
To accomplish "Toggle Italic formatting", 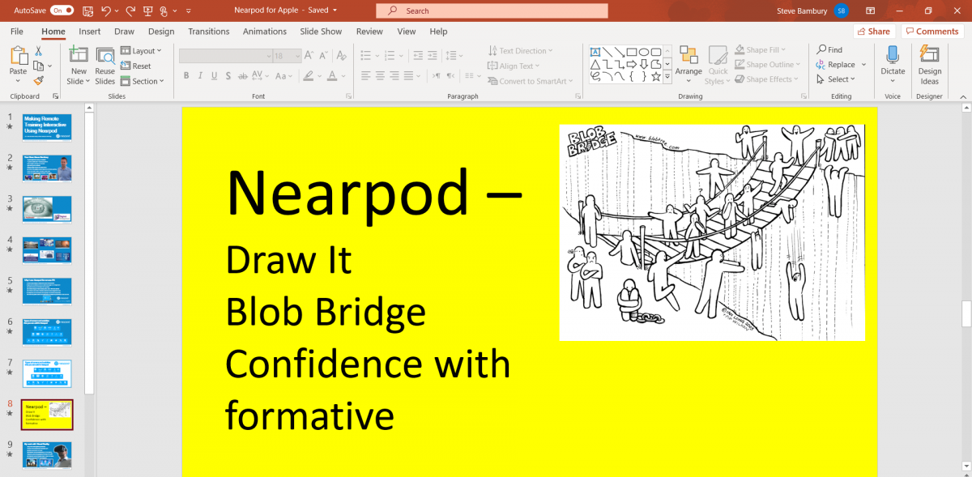I will tap(201, 75).
